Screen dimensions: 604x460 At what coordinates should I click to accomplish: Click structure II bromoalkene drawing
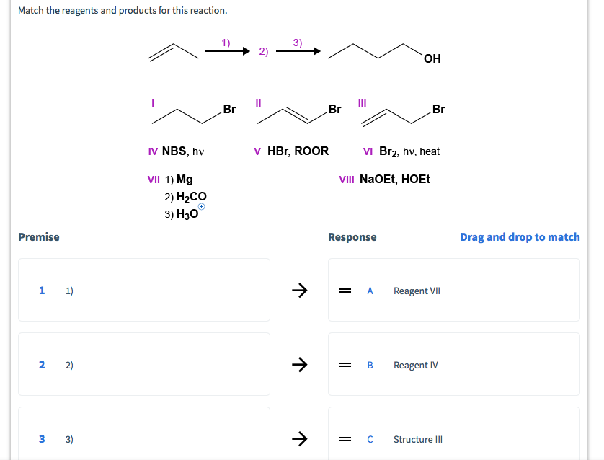pyautogui.click(x=299, y=114)
